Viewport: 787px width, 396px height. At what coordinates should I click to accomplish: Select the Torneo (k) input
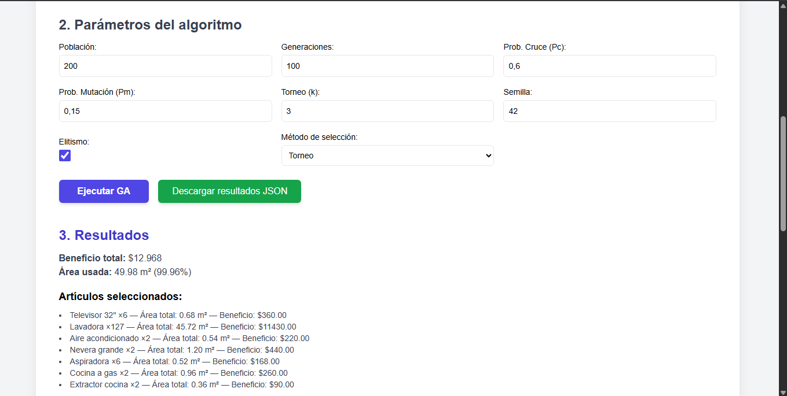coord(387,111)
